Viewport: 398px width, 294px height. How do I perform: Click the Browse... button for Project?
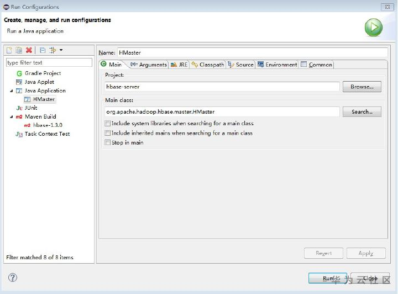coord(362,87)
